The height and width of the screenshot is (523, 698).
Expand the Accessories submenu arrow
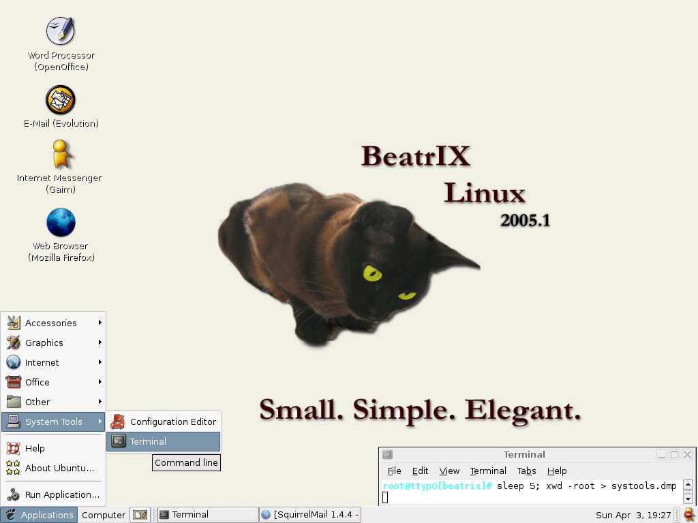(x=100, y=322)
